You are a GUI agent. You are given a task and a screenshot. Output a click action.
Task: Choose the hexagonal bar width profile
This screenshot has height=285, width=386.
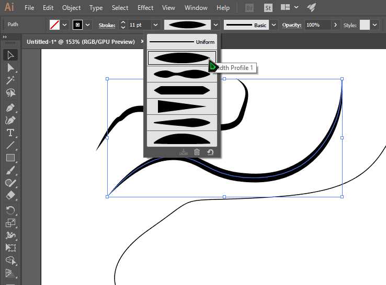click(x=182, y=90)
